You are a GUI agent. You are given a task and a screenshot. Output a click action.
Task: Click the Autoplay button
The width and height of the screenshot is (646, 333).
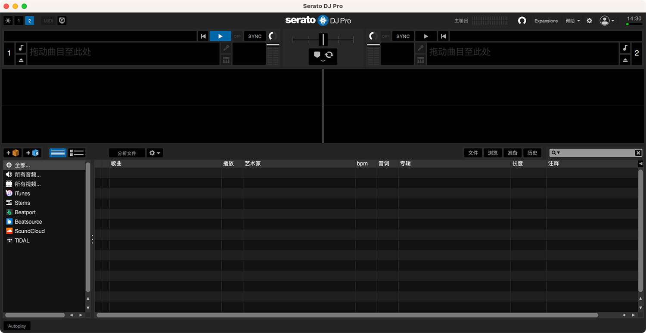[17, 326]
